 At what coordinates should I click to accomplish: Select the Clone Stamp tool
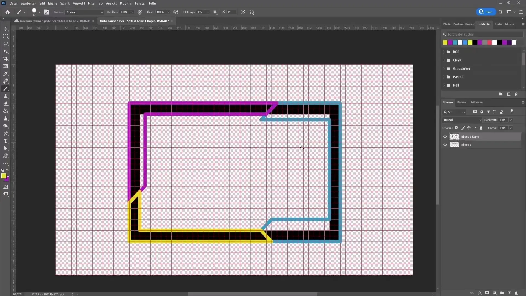[x=5, y=96]
